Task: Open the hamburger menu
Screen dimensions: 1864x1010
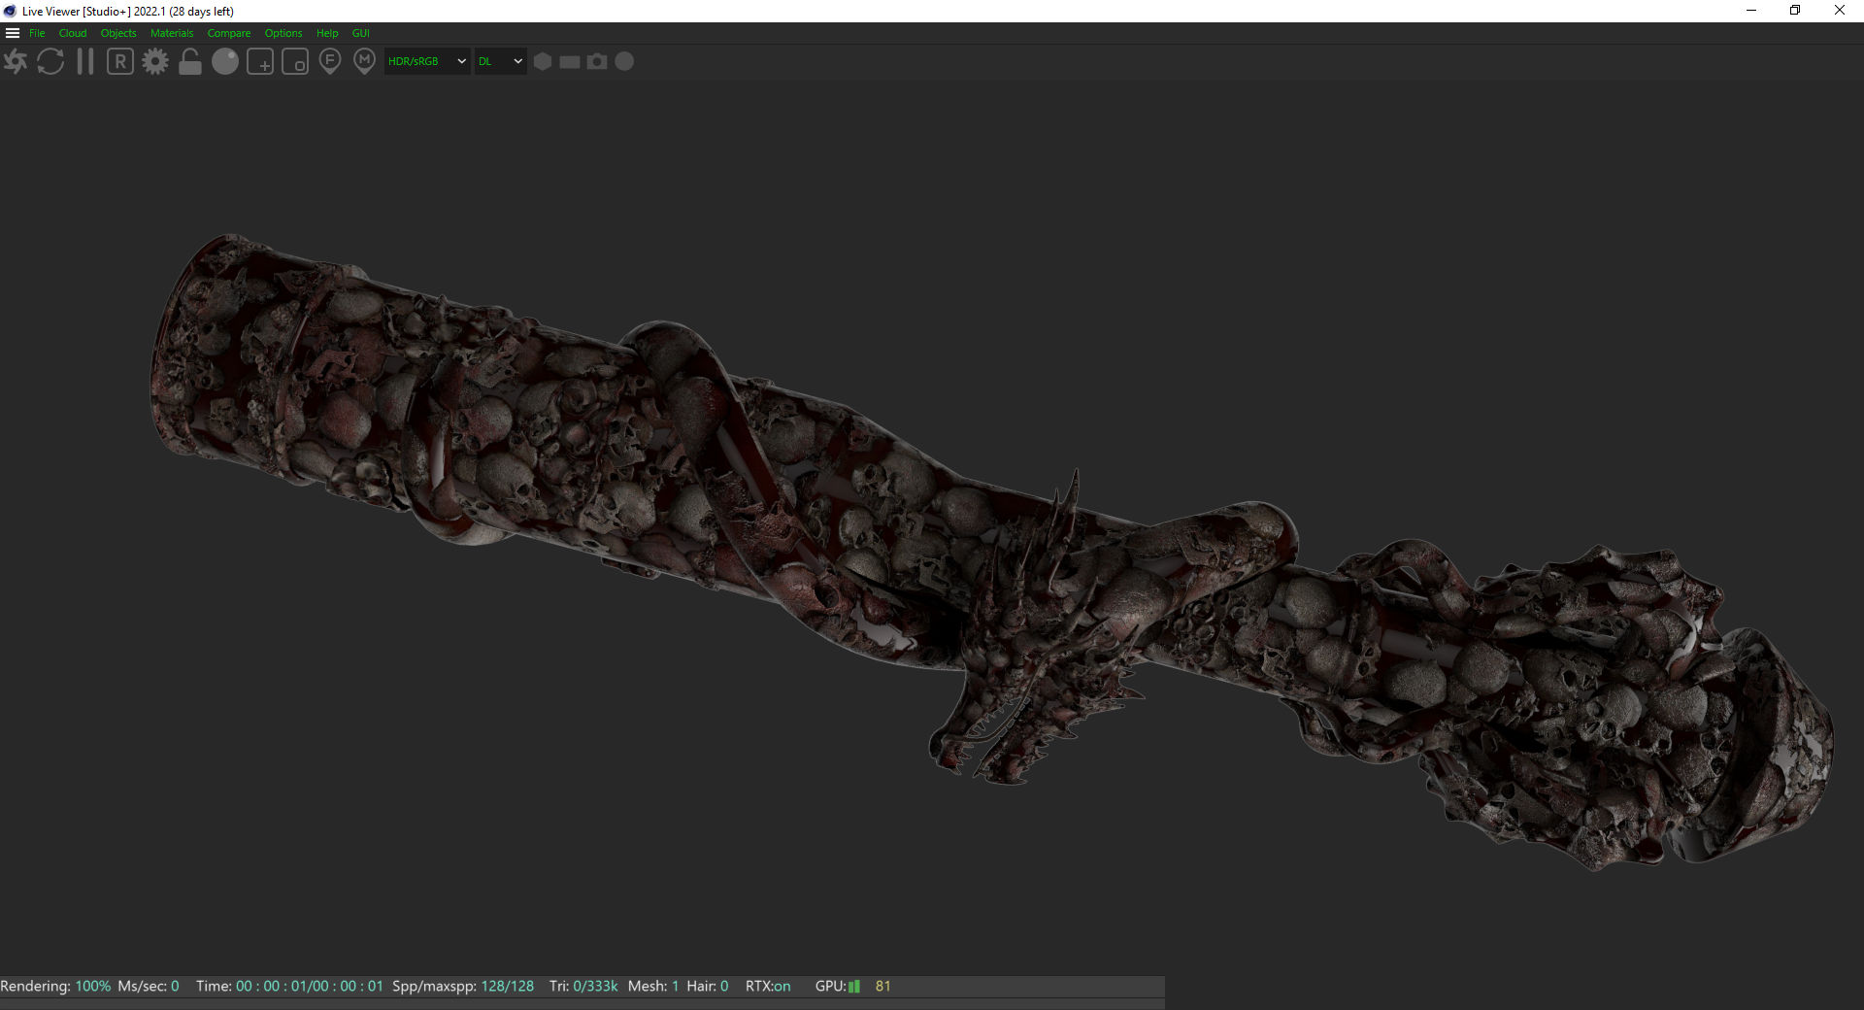Action: pos(13,33)
